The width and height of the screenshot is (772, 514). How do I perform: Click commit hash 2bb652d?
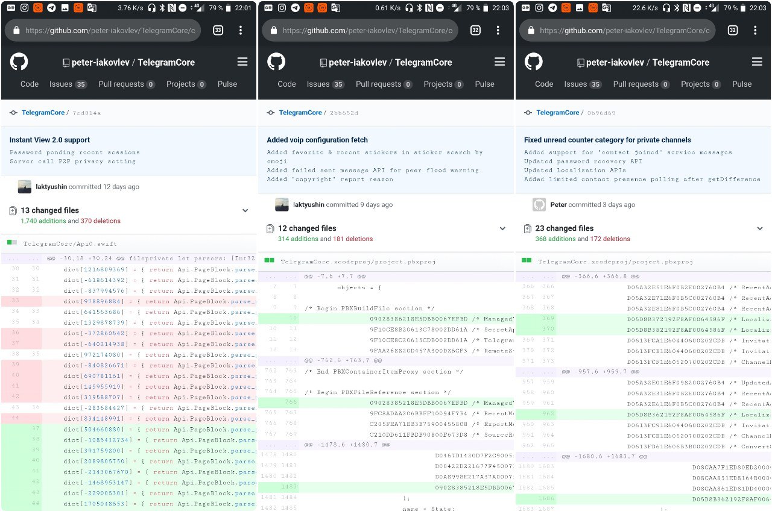(x=343, y=113)
